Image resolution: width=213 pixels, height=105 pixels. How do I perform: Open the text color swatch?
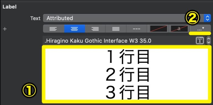click(158, 29)
